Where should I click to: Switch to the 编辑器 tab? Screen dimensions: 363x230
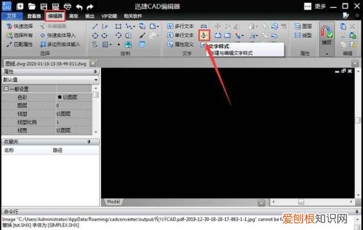coord(55,16)
